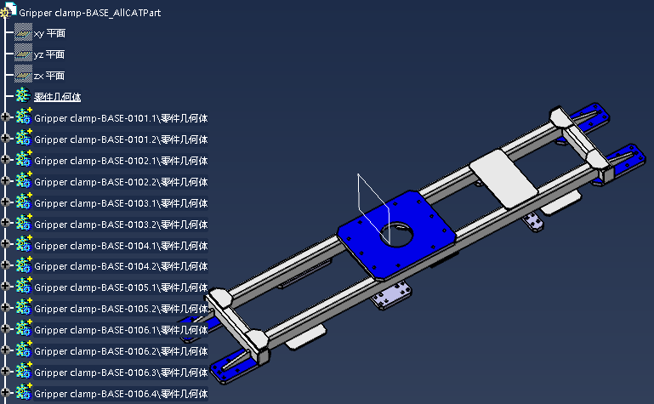Select Gripper clamp-BASE-0102.2\零件几何体 text
Viewport: 654px width, 404px height.
tap(121, 182)
